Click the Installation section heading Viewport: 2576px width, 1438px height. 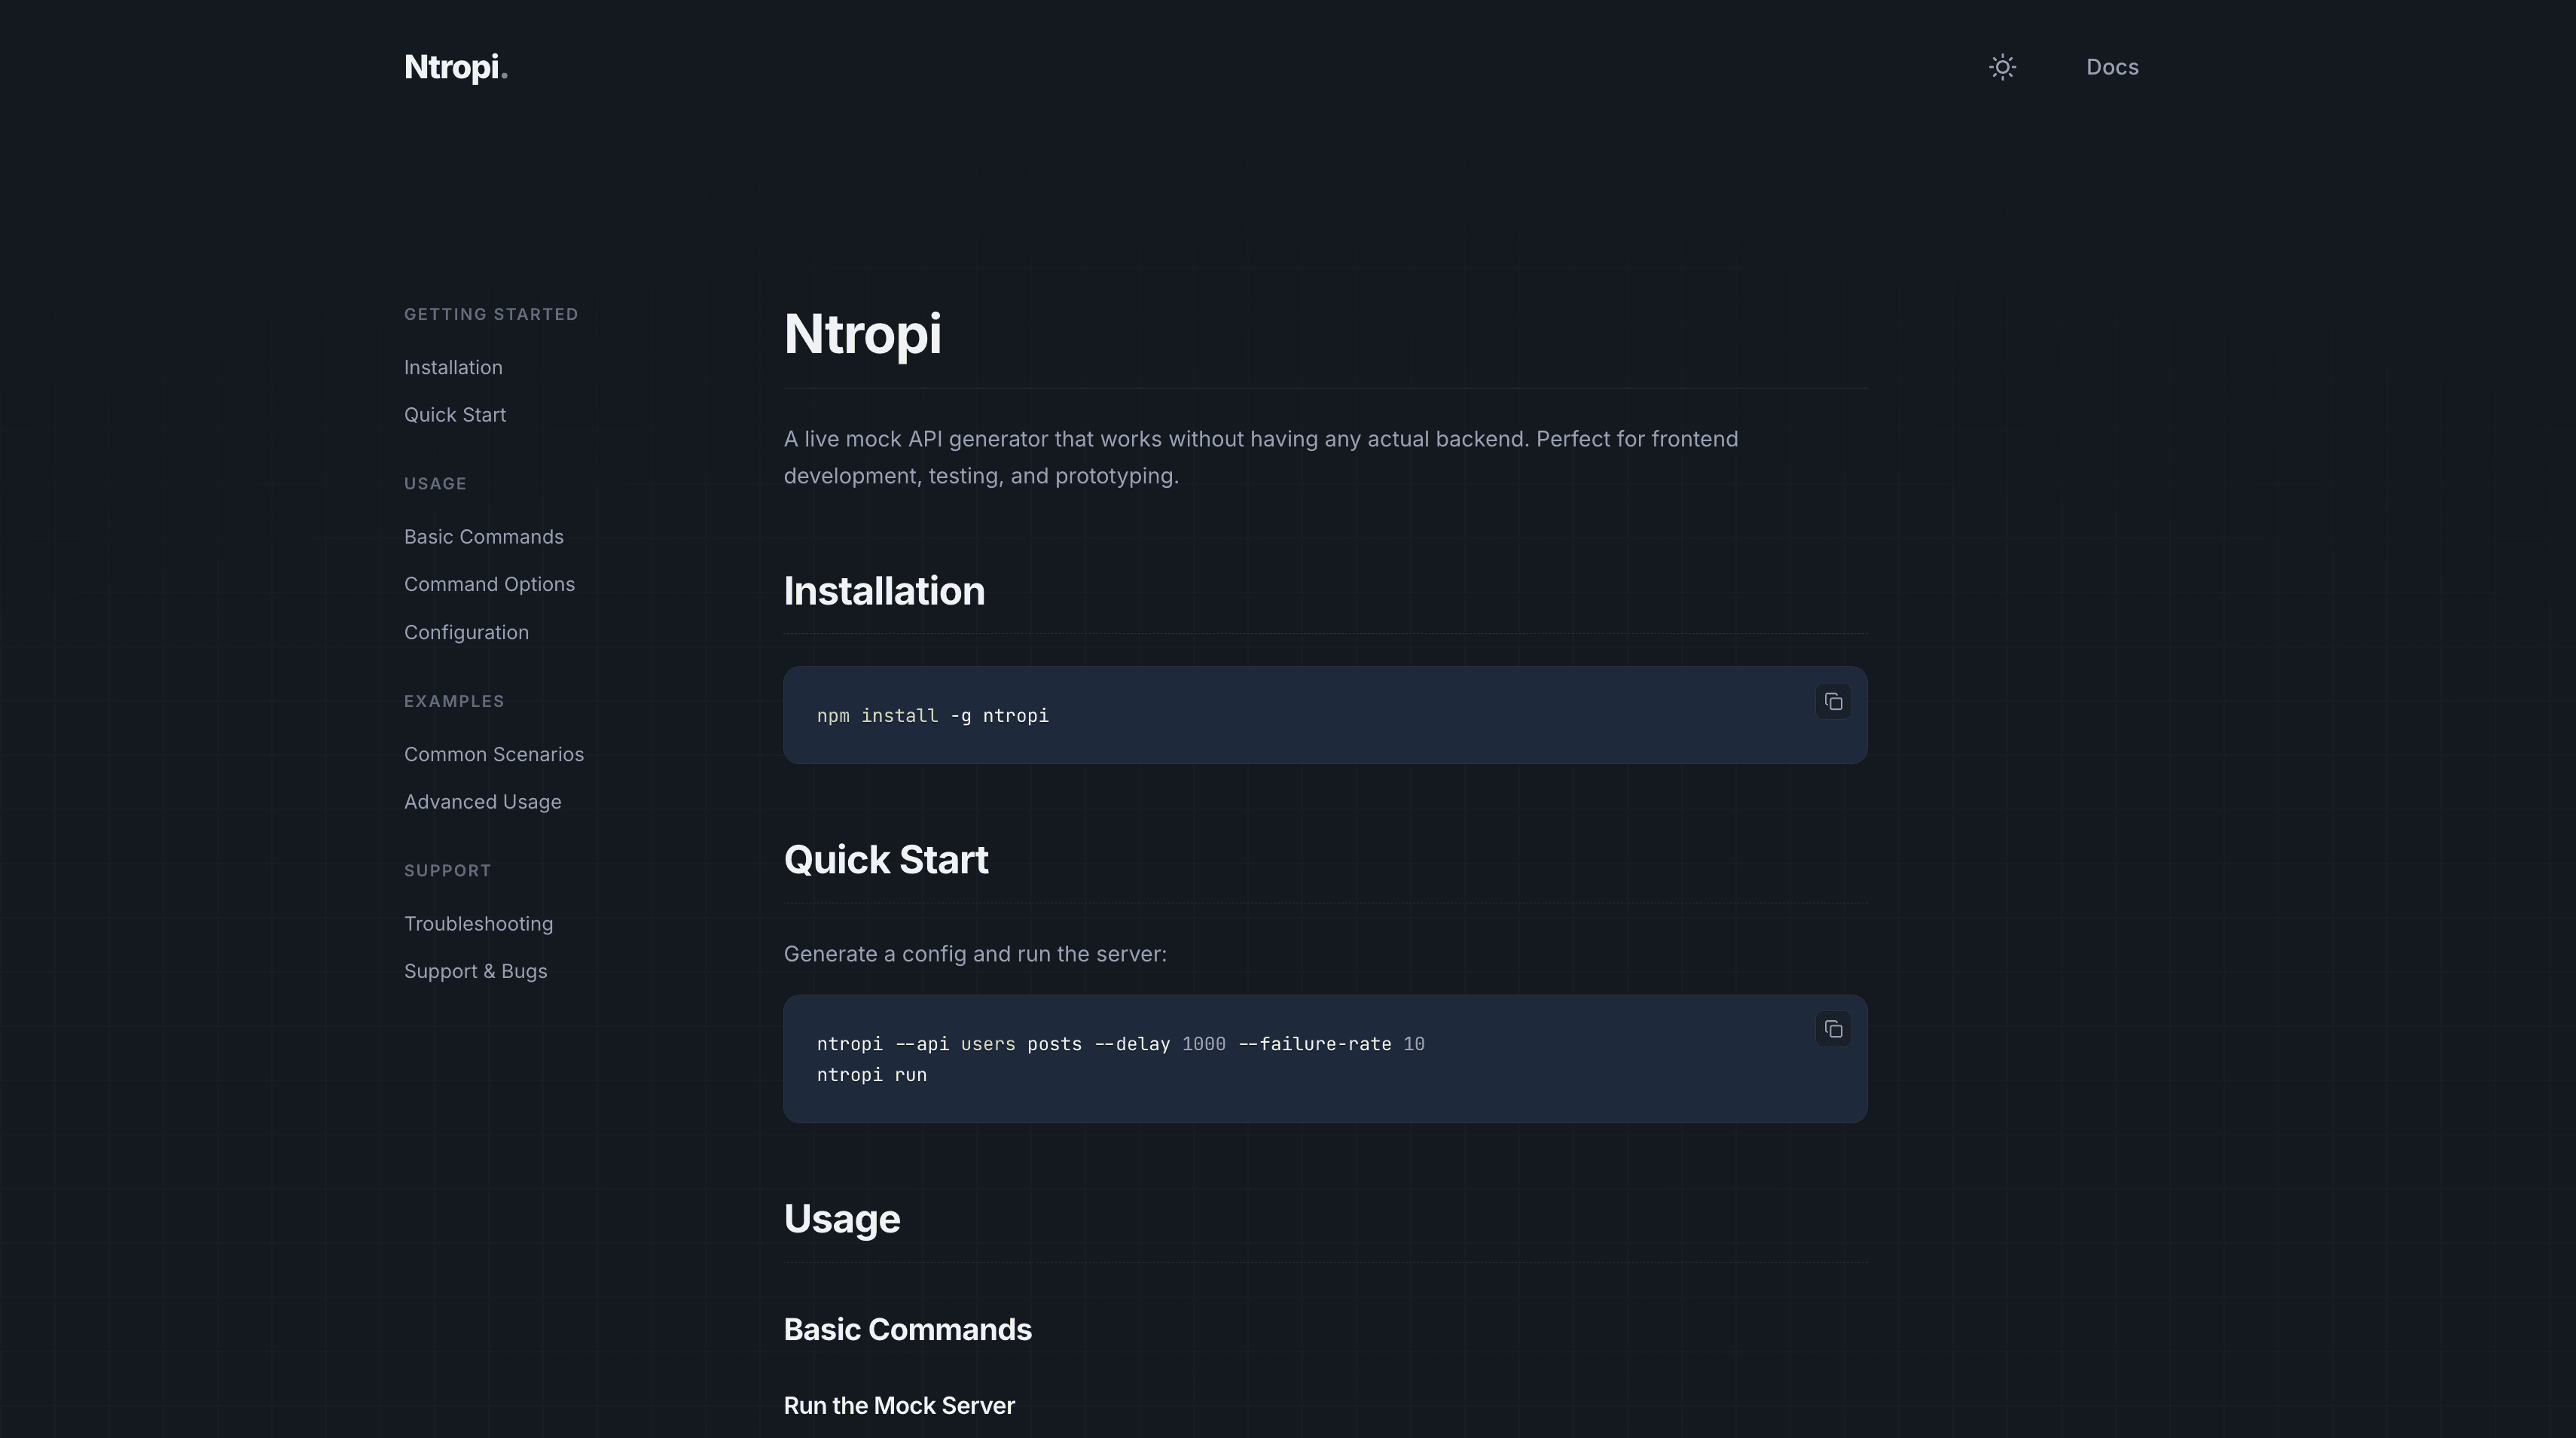point(884,590)
